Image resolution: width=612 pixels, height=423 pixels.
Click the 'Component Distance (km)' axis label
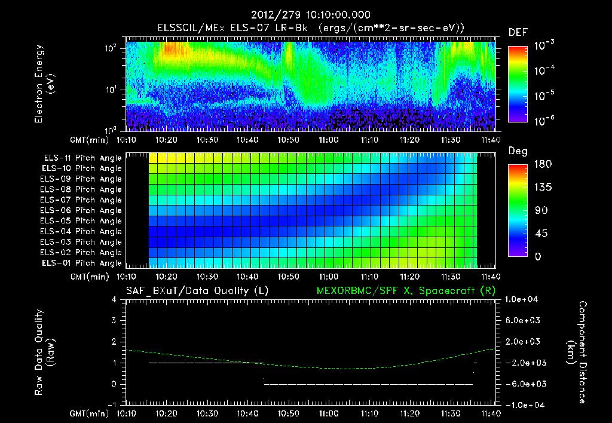click(577, 352)
